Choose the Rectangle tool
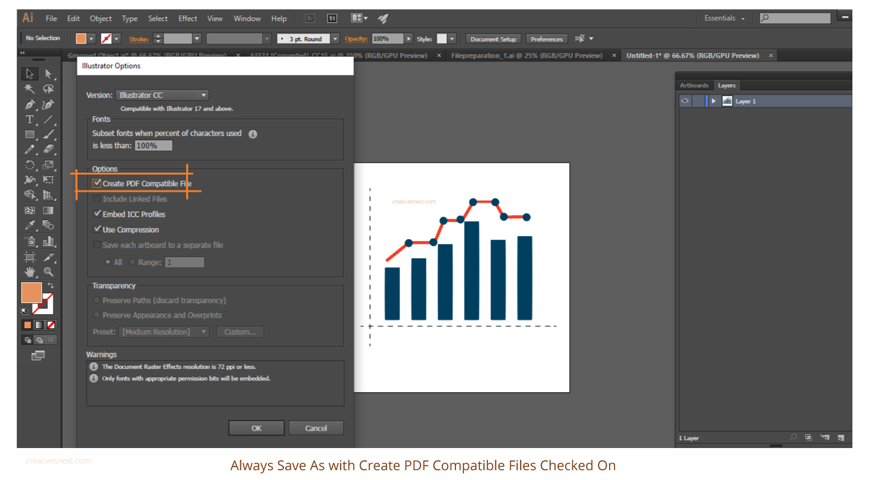Screen dimensions: 869x480 click(29, 135)
